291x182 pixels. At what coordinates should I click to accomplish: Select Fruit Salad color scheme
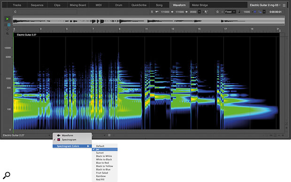(105, 173)
